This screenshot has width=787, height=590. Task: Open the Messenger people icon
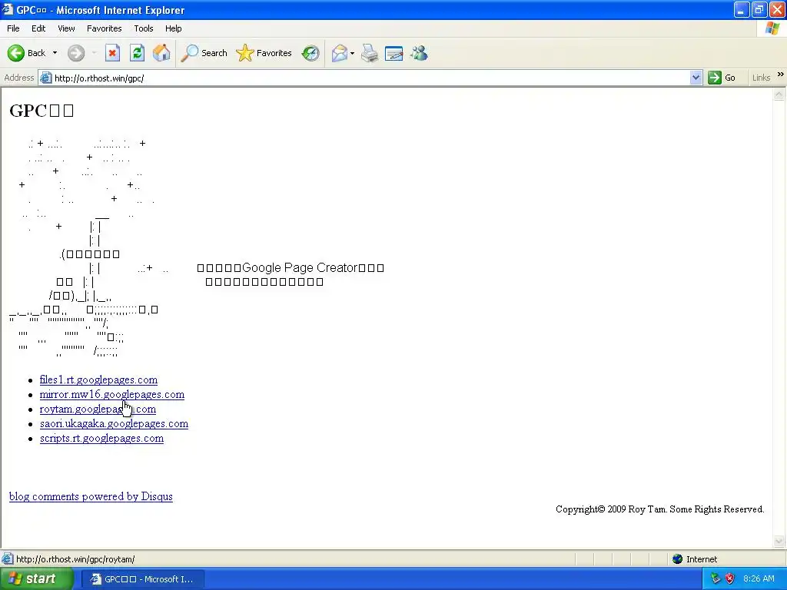point(419,53)
